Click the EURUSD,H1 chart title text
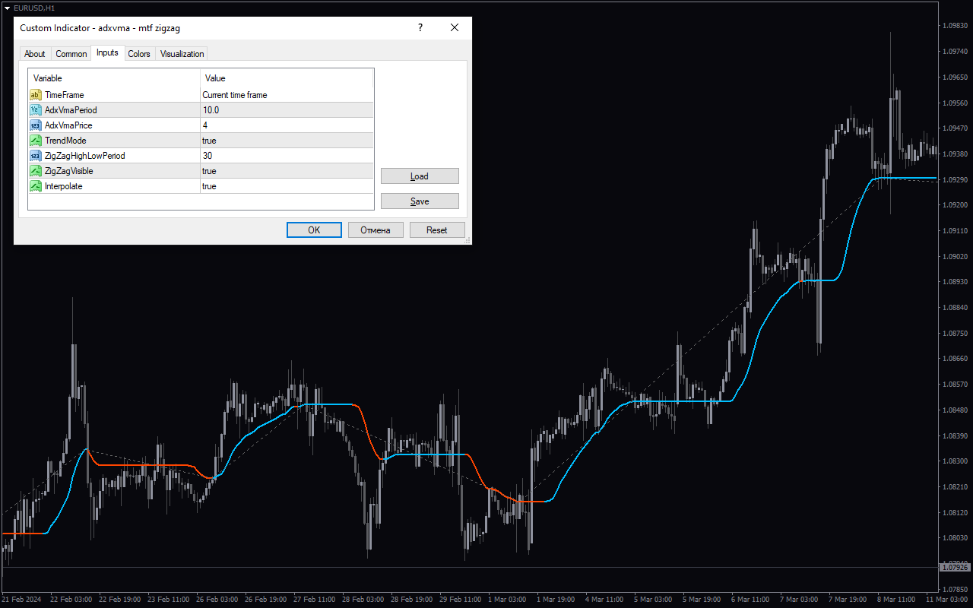 coord(34,8)
